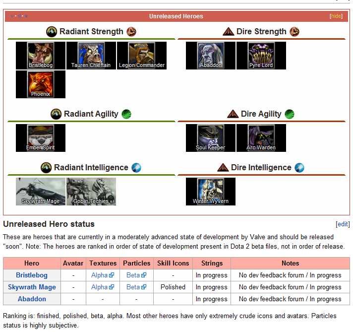Open the Tauren Chieftain hero icon
Image resolution: width=353 pixels, height=332 pixels.
point(91,55)
